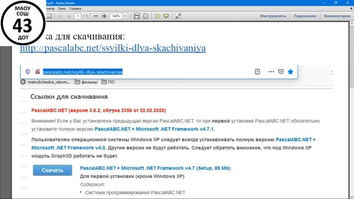This screenshot has width=354, height=199.
Task: Click the shield tracking protection icon
Action: (28, 72)
